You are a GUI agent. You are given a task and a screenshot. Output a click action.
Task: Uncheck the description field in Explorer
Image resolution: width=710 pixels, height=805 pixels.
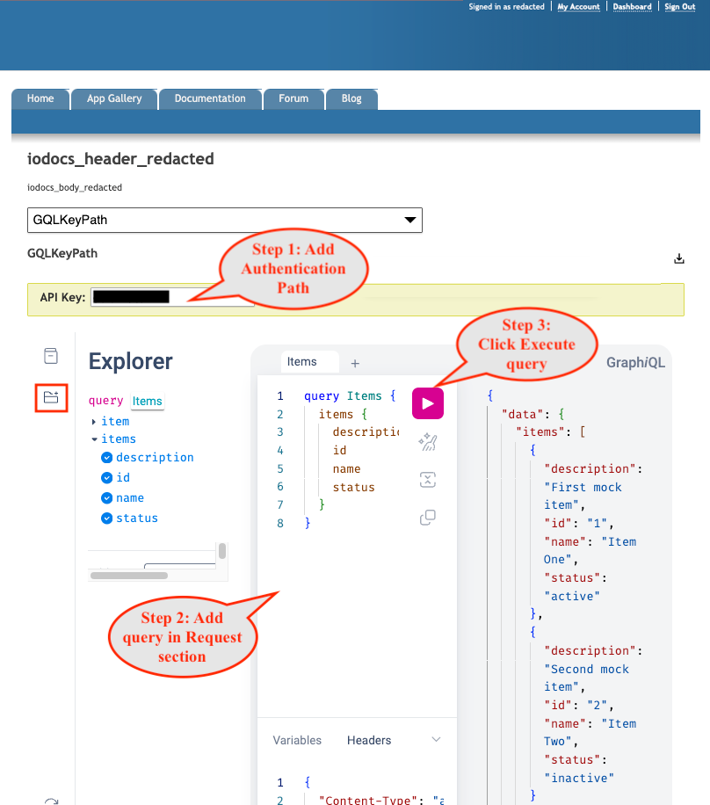coord(107,458)
